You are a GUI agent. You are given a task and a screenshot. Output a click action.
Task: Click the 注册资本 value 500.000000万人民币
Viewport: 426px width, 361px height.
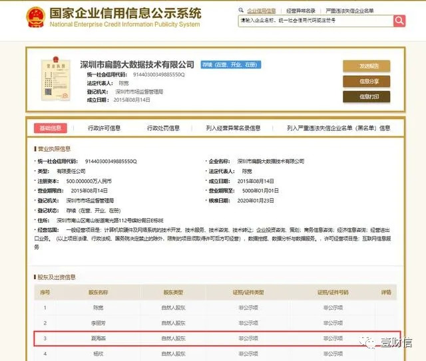click(x=89, y=181)
